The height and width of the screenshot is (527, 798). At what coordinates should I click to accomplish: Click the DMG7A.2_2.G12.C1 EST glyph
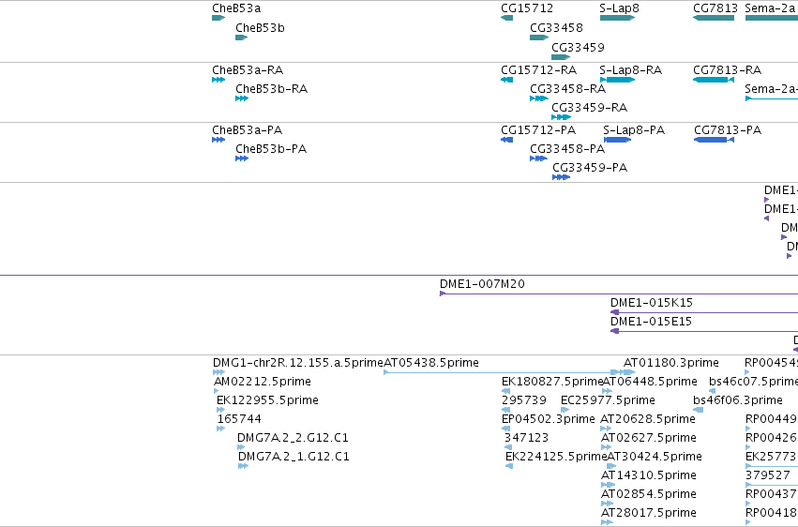(241, 447)
